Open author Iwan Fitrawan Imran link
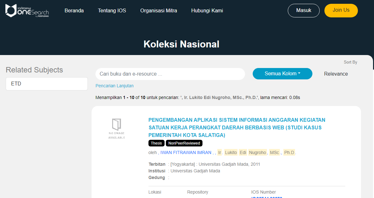The height and width of the screenshot is (198, 374). [186, 152]
